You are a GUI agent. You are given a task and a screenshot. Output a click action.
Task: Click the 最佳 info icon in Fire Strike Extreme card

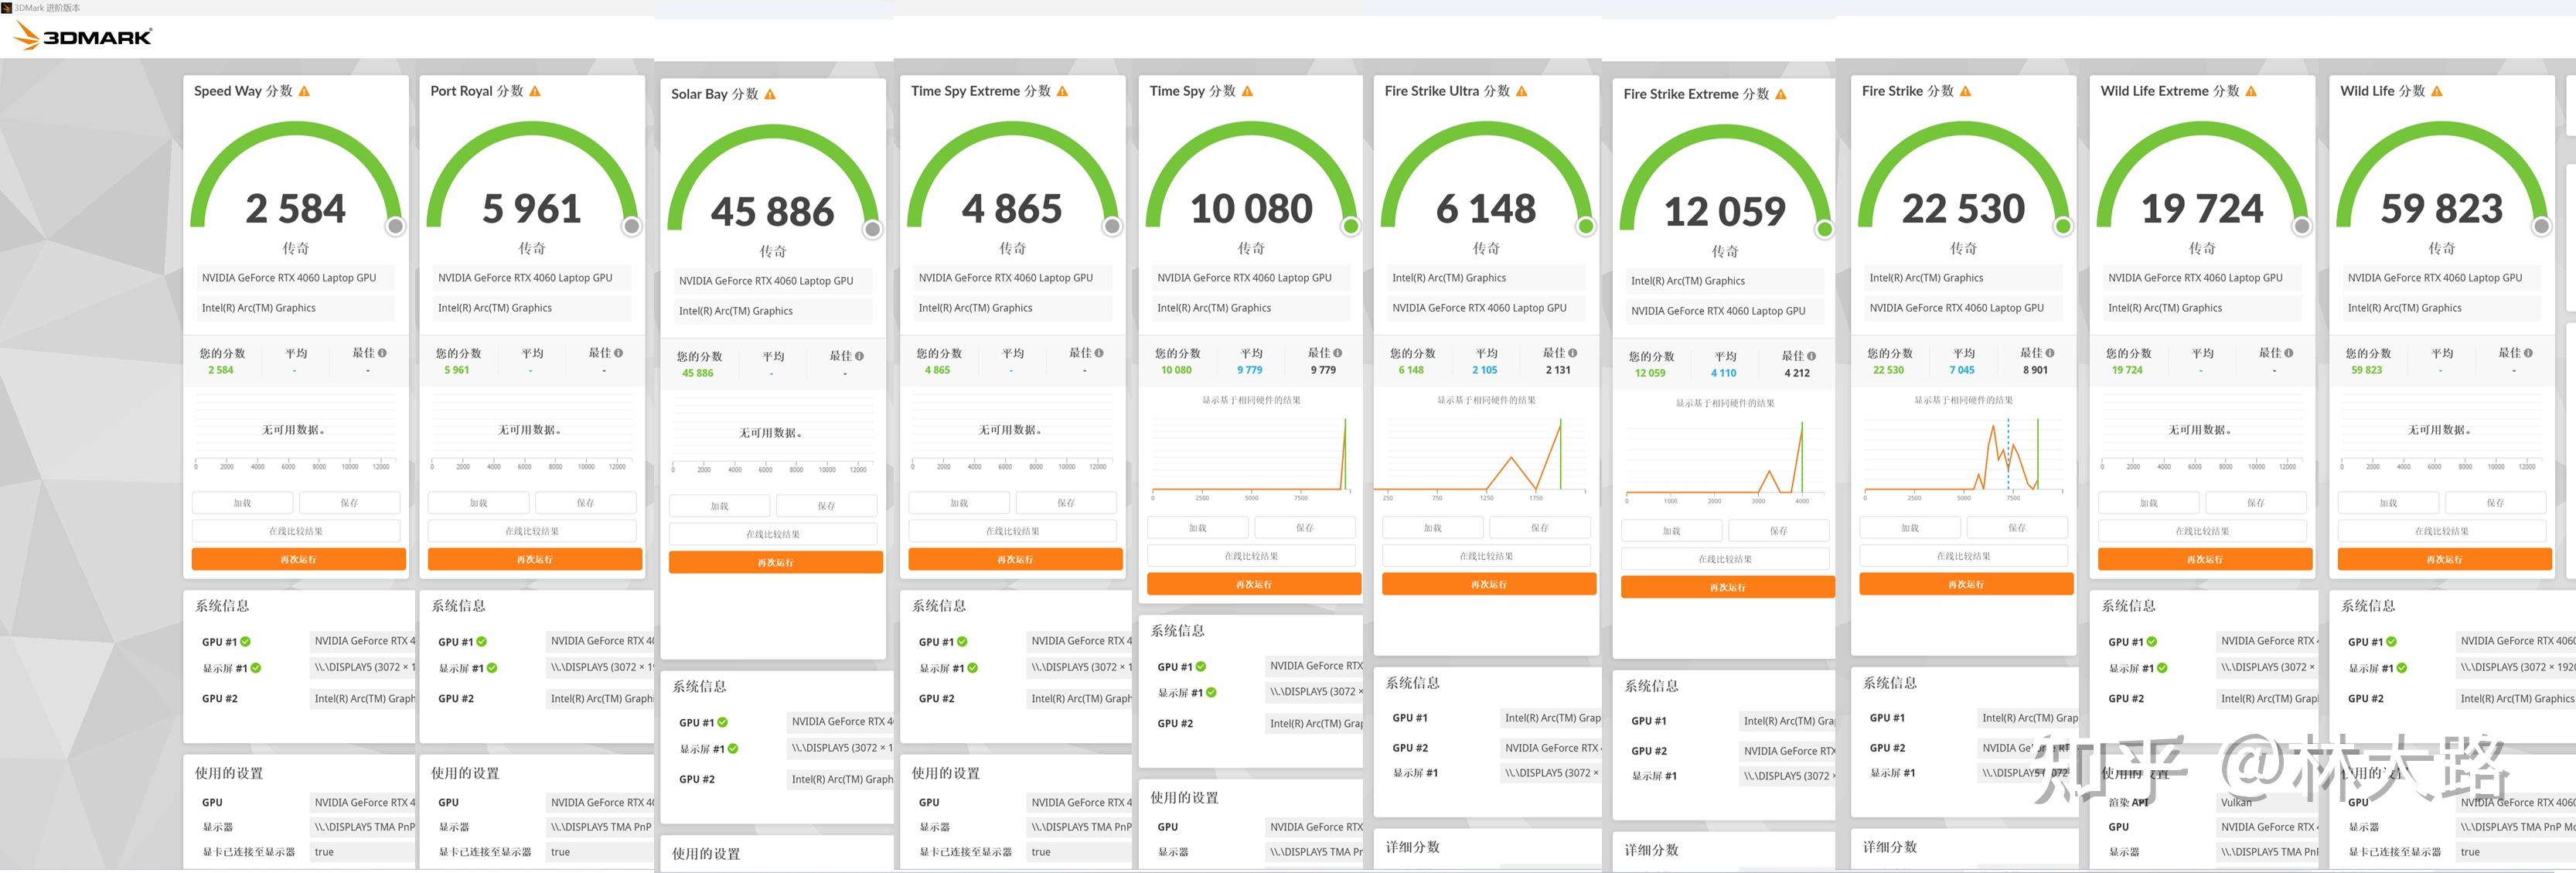(x=1812, y=356)
